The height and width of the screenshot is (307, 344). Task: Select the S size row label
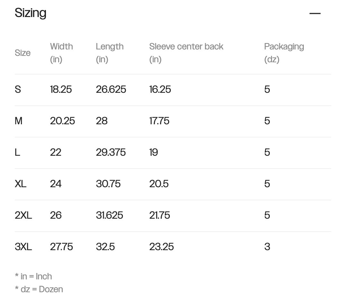click(18, 89)
